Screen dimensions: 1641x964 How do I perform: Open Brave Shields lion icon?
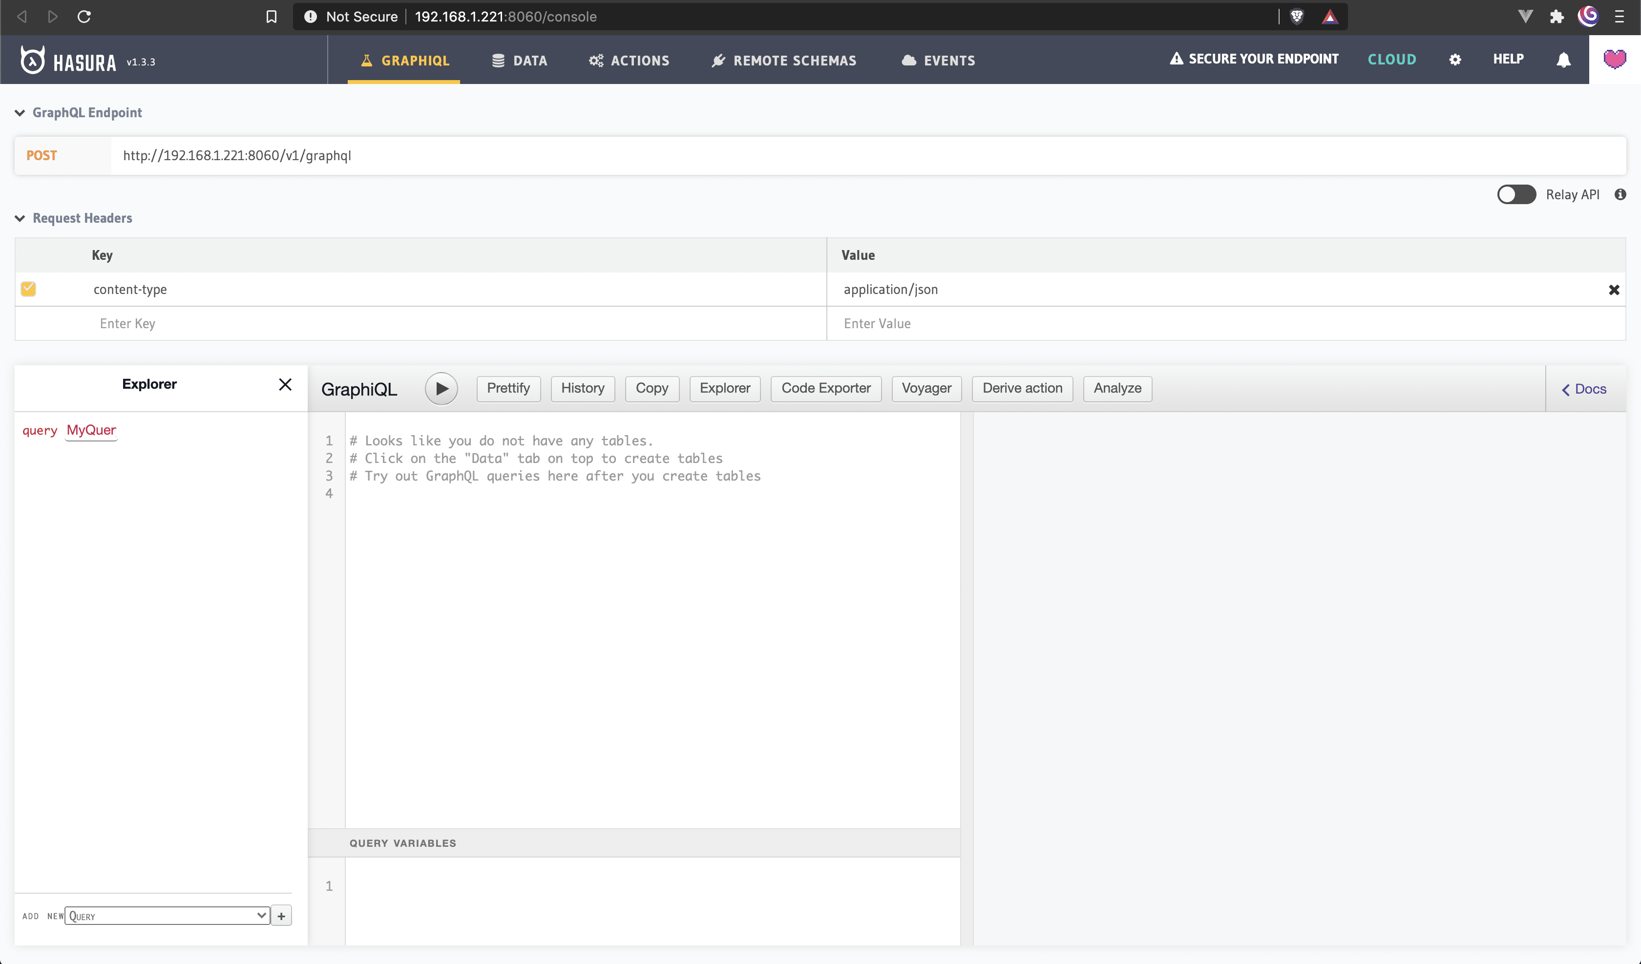pos(1297,16)
